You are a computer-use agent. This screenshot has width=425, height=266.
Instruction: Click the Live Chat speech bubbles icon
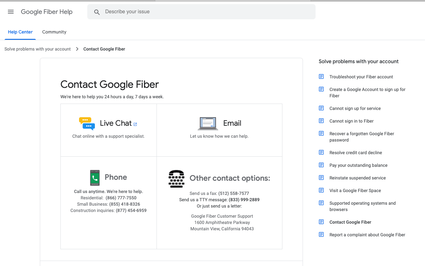coord(87,124)
